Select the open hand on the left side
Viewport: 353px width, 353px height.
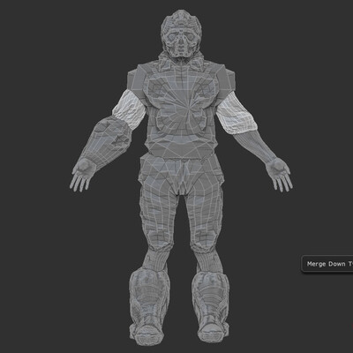pos(82,175)
